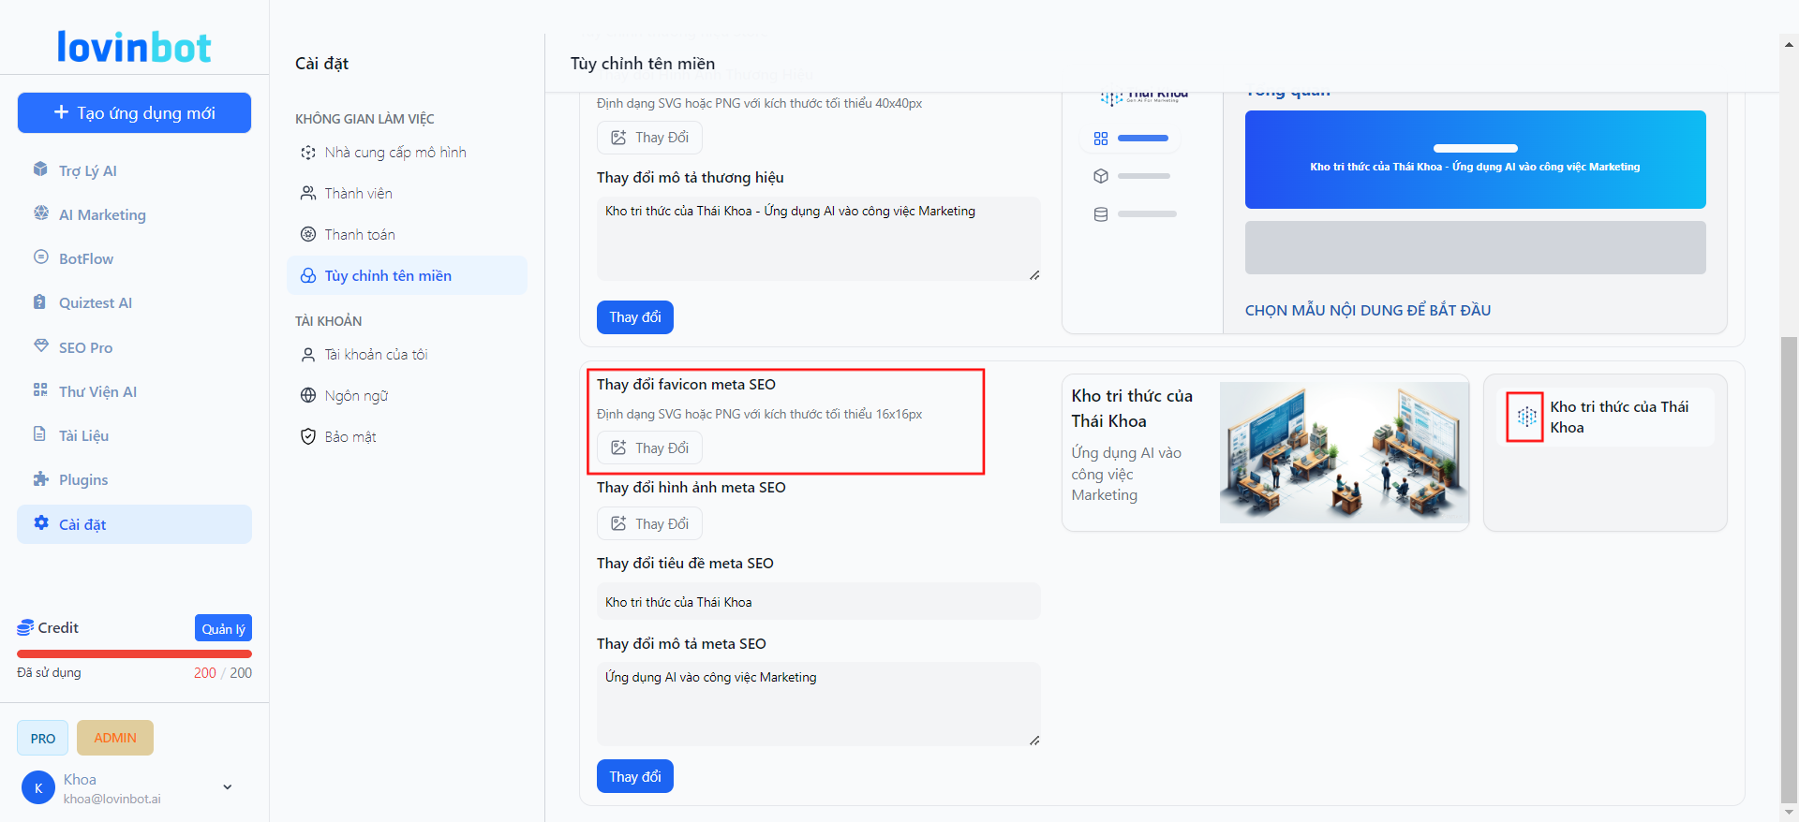Open Tài Liệu documents icon
1799x822 pixels.
point(40,434)
